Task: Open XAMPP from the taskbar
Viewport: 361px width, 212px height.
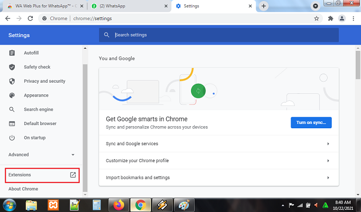Action: coord(53,205)
